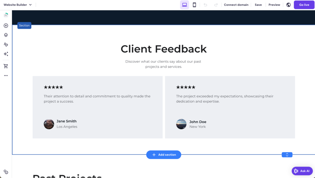The height and width of the screenshot is (178, 315).
Task: Select the undo arrow icon
Action: (205, 5)
